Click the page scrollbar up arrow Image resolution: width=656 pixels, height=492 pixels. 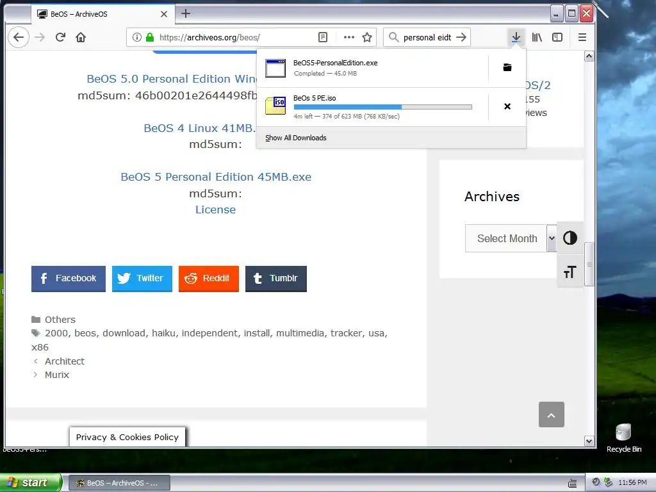click(x=589, y=56)
